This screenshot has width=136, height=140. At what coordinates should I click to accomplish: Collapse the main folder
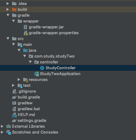click(13, 44)
